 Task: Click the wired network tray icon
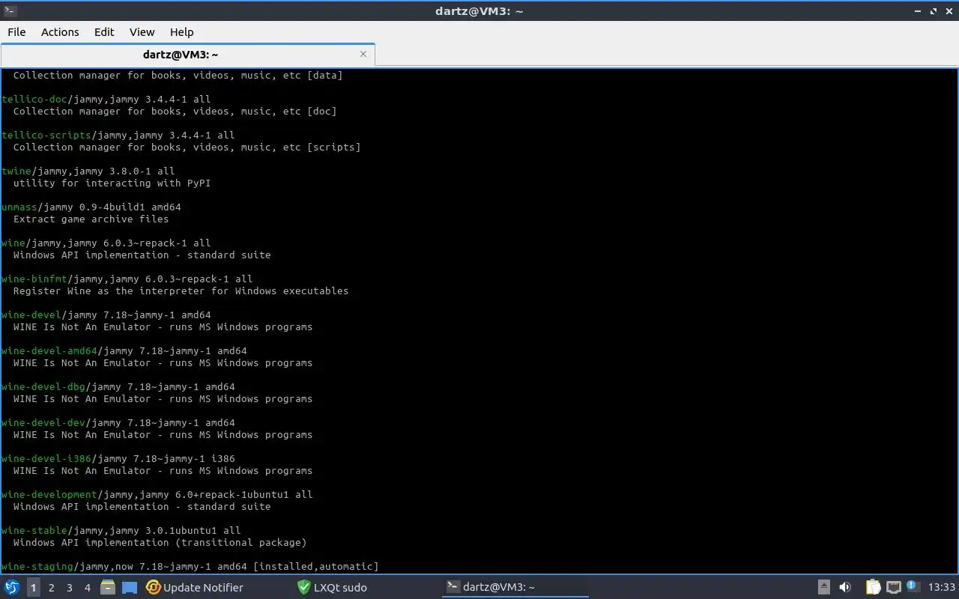click(894, 587)
